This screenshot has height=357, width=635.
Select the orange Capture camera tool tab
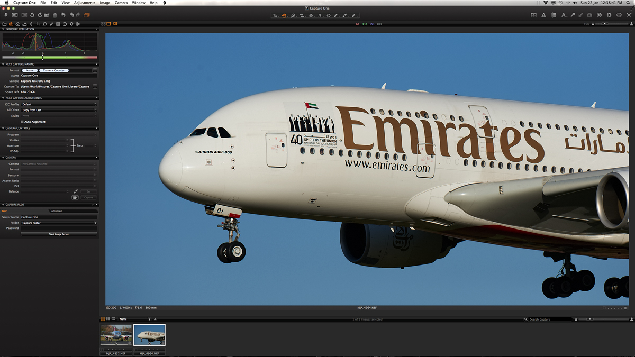point(11,24)
